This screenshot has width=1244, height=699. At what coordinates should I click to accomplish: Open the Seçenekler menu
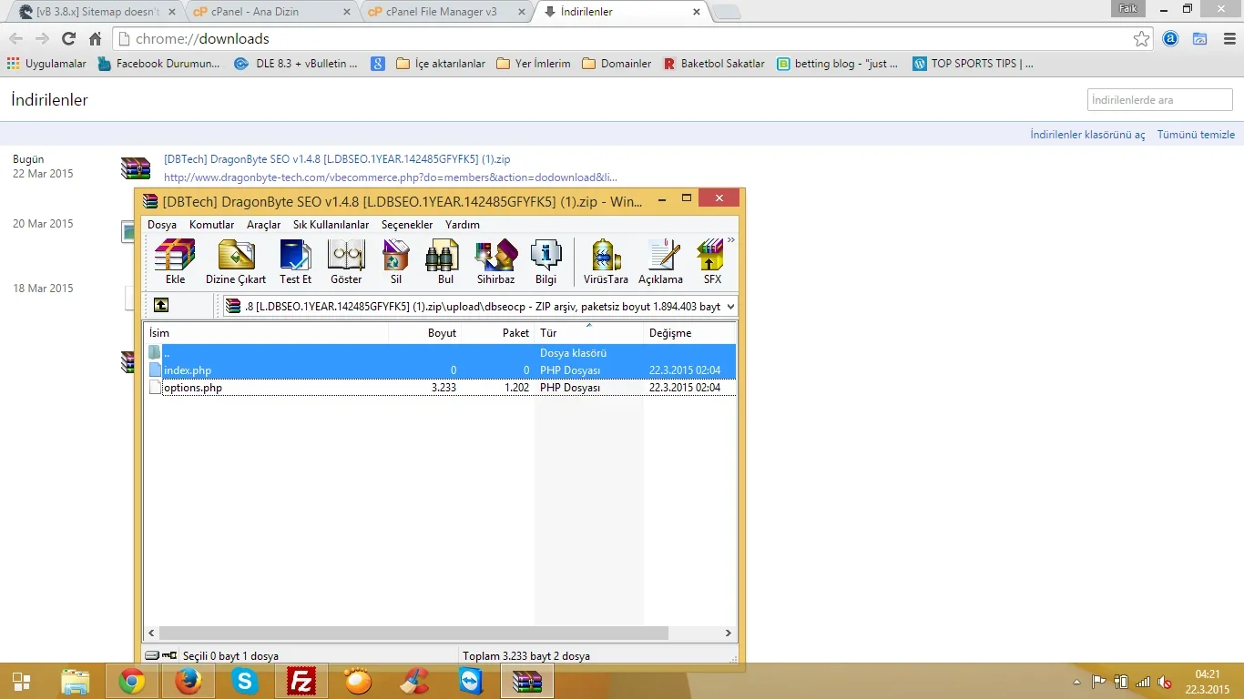(407, 225)
